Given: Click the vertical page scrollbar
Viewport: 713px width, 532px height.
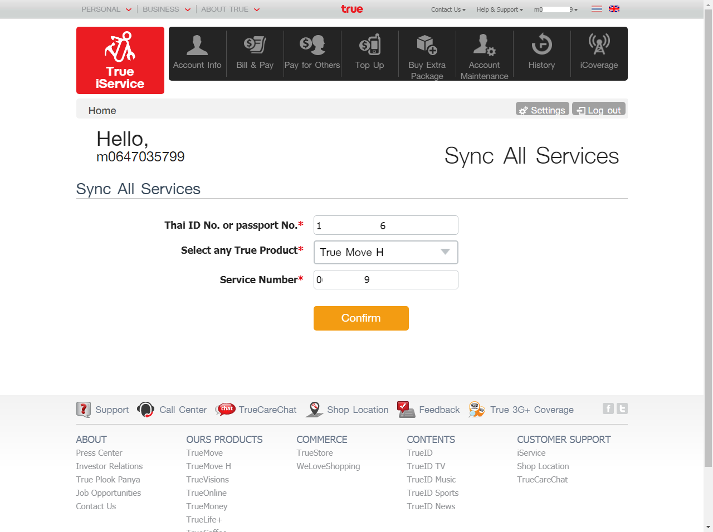Looking at the screenshot, I should point(708,237).
